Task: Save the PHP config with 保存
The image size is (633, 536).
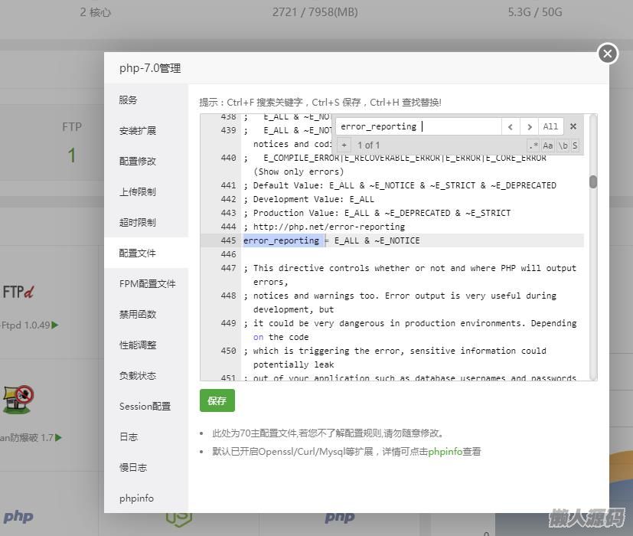Action: pos(217,400)
